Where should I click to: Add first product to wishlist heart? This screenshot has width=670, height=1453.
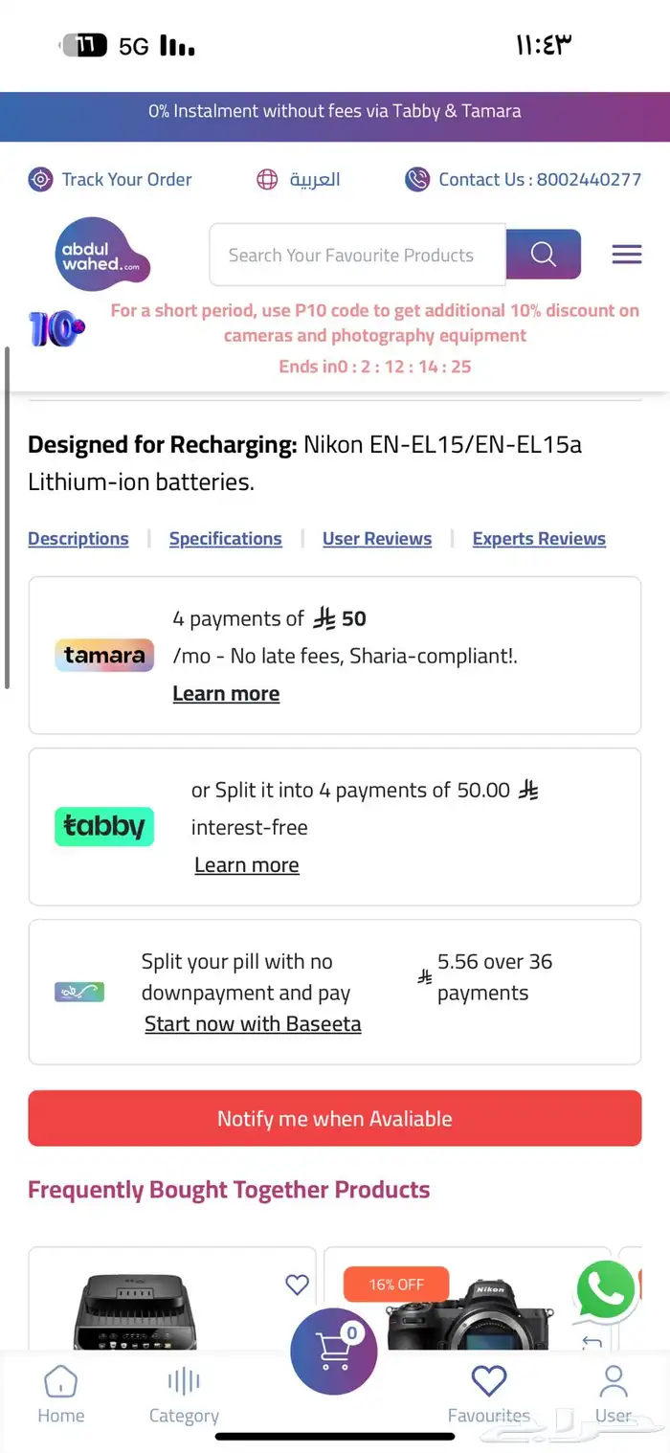(298, 1285)
